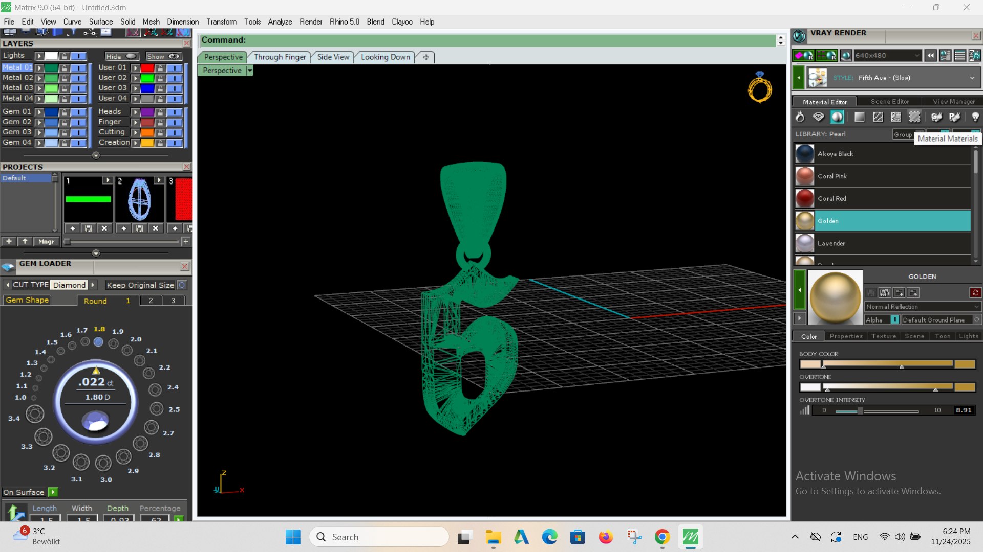Click the gradient square material icon
The height and width of the screenshot is (552, 983).
pyautogui.click(x=860, y=117)
